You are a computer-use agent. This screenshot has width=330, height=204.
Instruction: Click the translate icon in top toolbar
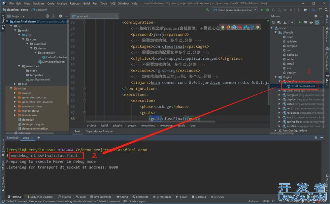(313, 10)
